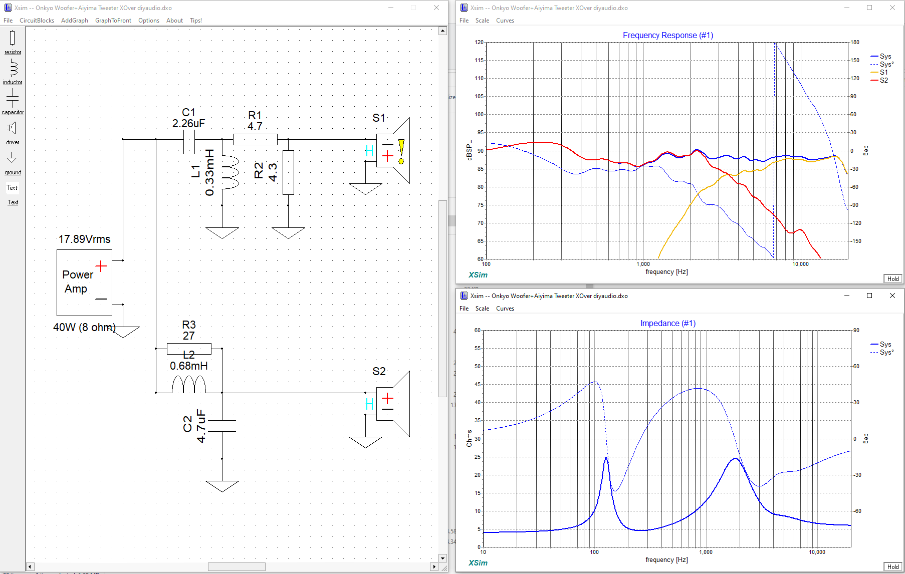Screen dimensions: 905x574
Task: Click the 40W (8 ohm) power label
Action: click(84, 327)
